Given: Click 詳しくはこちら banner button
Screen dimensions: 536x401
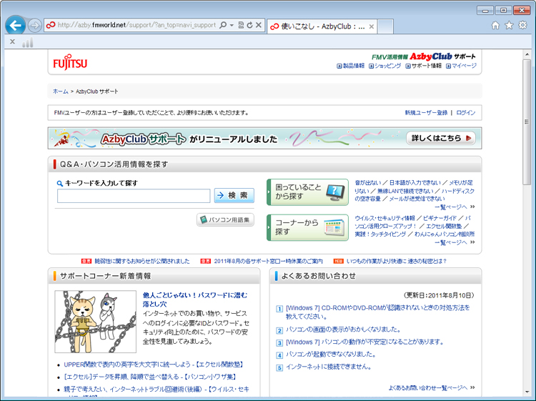Looking at the screenshot, I should click(441, 138).
